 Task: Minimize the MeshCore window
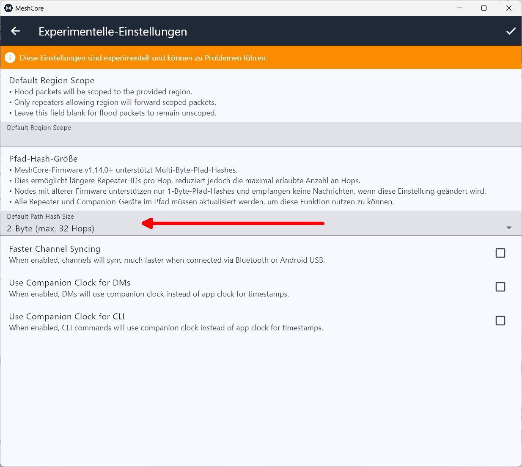[x=459, y=8]
